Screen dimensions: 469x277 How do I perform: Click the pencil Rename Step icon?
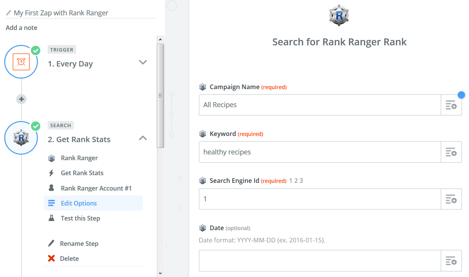pyautogui.click(x=51, y=243)
